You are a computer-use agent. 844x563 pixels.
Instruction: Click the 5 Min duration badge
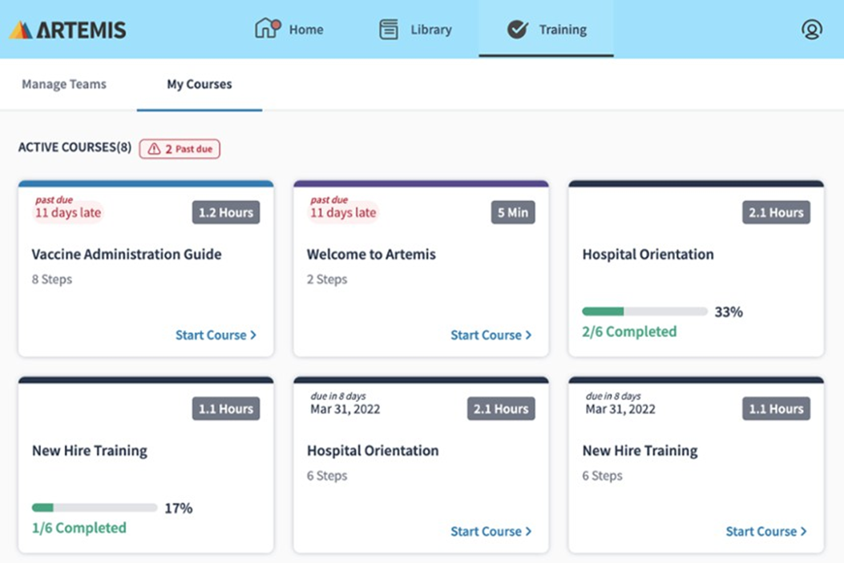point(512,212)
